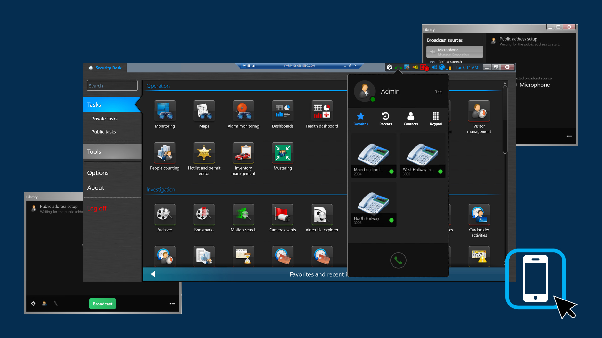Open the Maps task icon
Image resolution: width=602 pixels, height=338 pixels.
point(204,111)
